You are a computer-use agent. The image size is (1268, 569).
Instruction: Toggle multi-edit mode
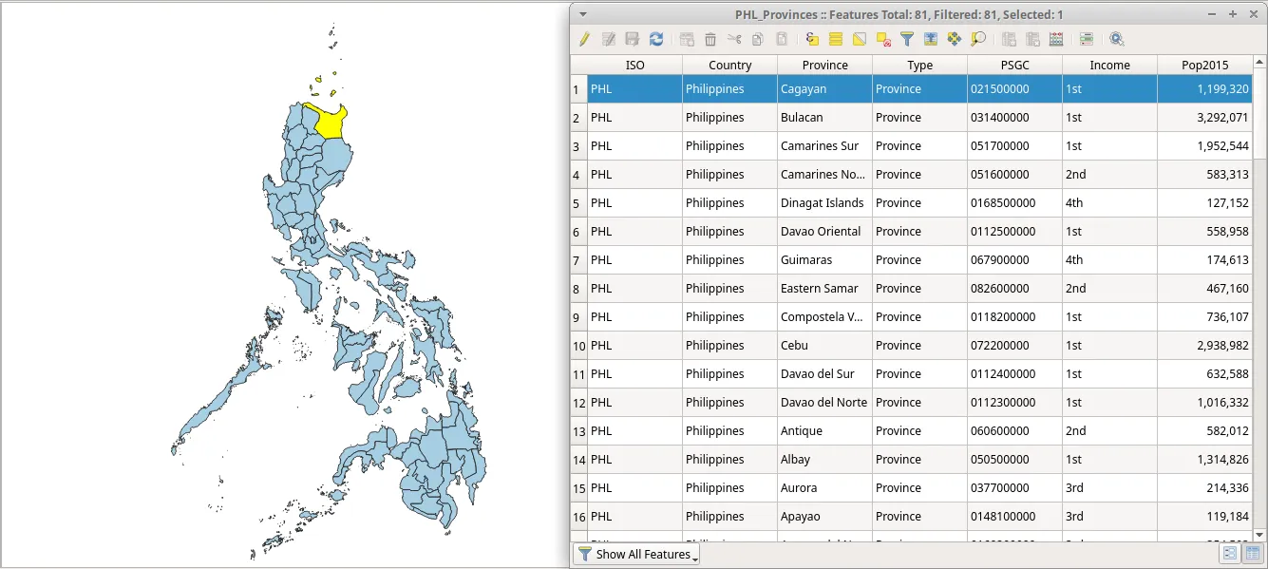pyautogui.click(x=610, y=39)
